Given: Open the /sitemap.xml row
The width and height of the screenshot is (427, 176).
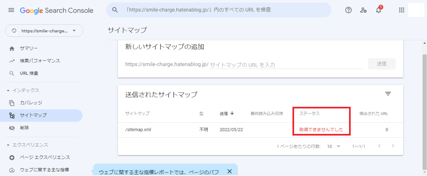Looking at the screenshot, I should click(x=260, y=130).
